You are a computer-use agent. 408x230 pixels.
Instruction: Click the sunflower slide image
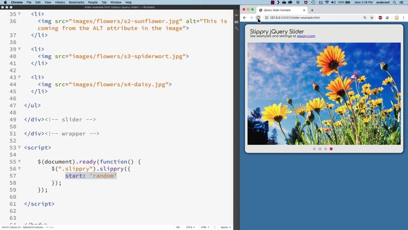(324, 94)
